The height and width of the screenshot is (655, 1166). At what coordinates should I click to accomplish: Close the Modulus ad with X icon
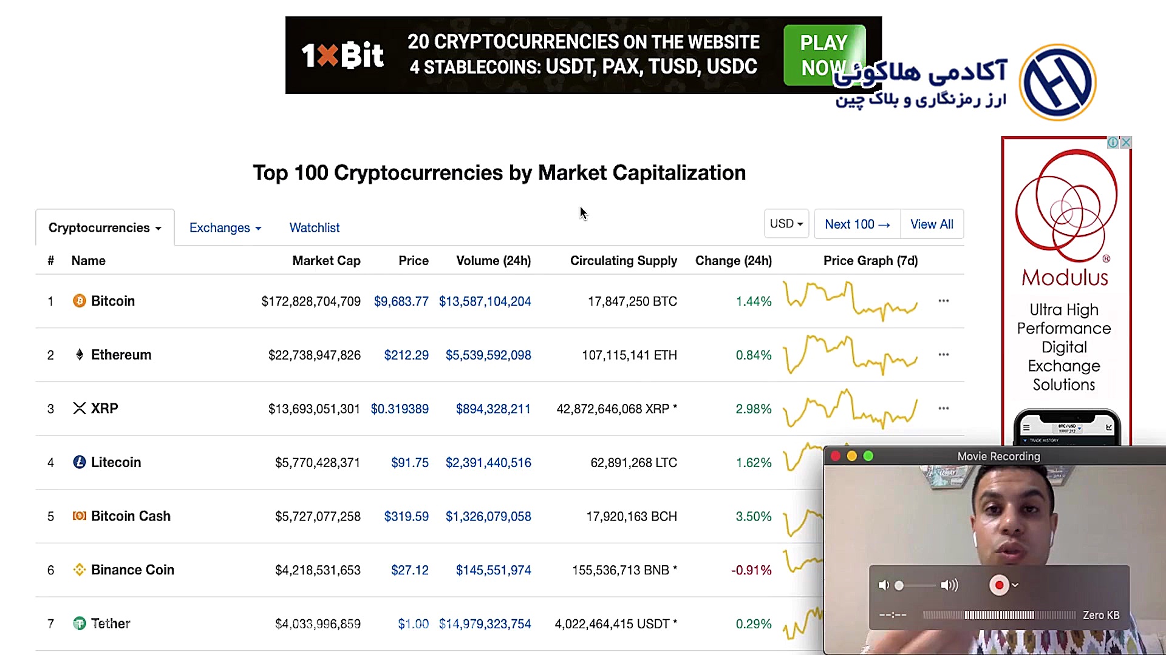(1126, 143)
